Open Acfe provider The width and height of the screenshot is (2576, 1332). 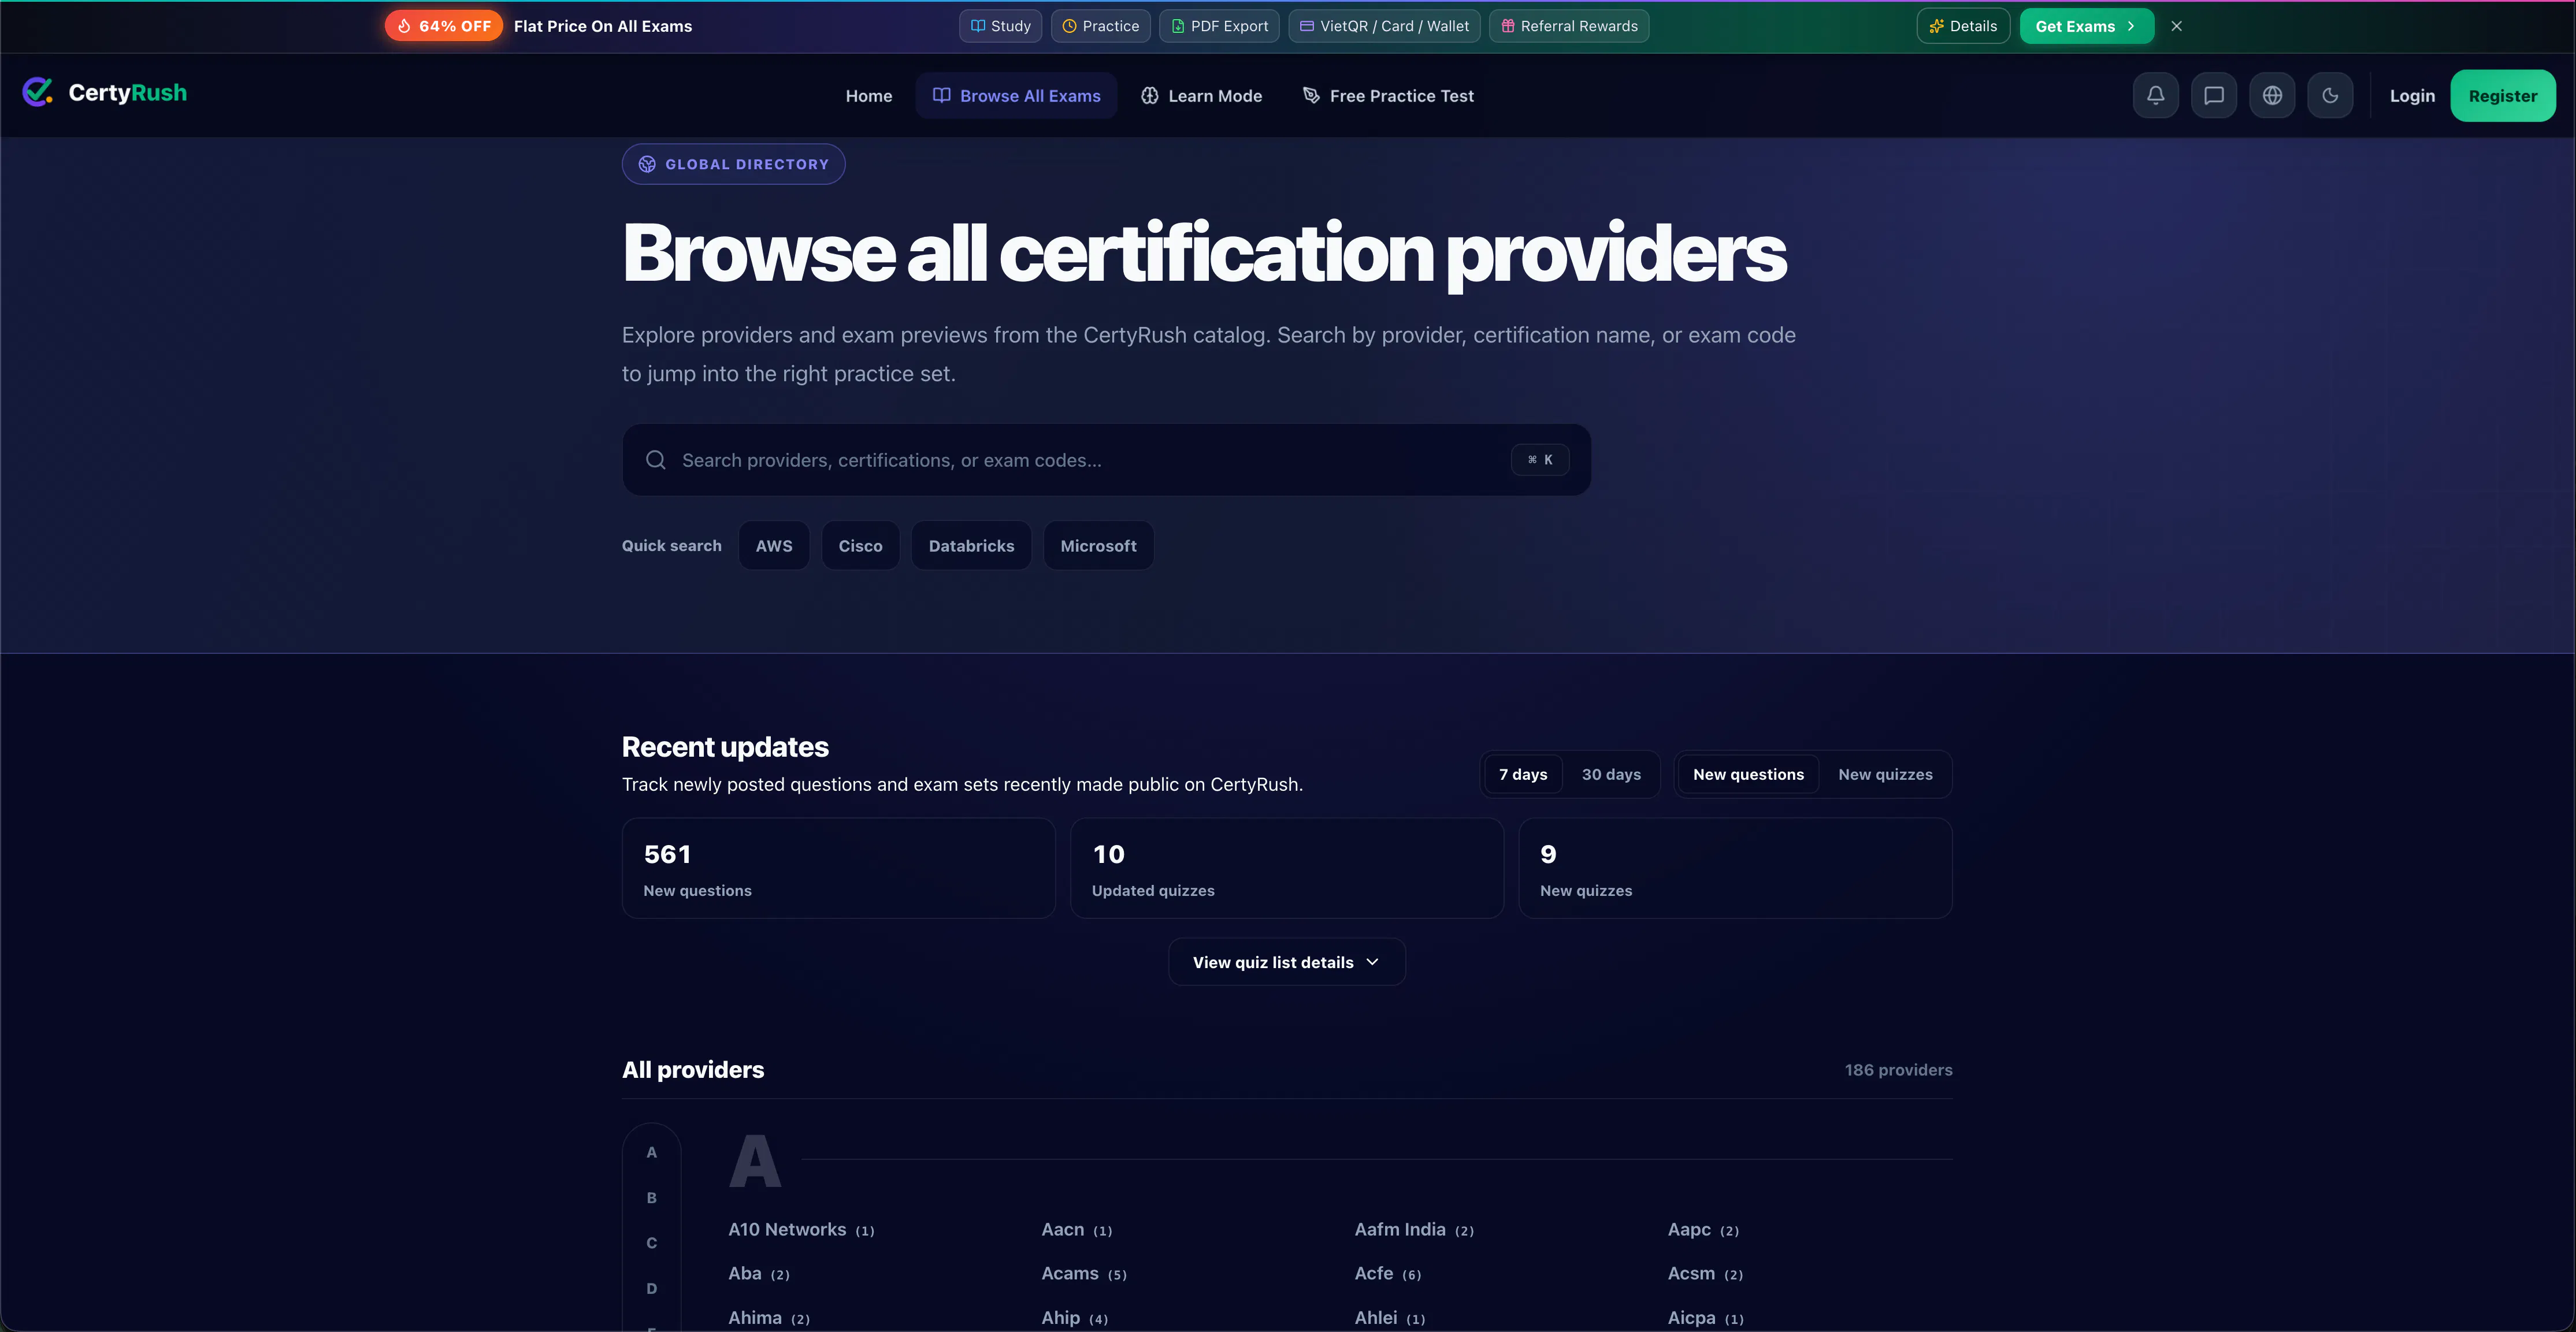pyautogui.click(x=1388, y=1274)
